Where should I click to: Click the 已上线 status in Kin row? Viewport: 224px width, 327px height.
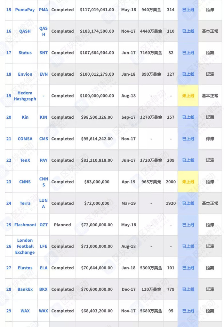pyautogui.click(x=188, y=117)
